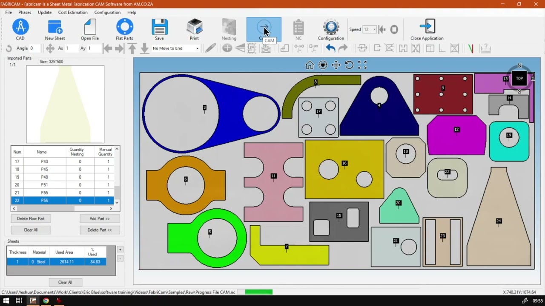Screen dimensions: 545x306
Task: Click the pan arrows icon above the sheet
Action: (336, 65)
